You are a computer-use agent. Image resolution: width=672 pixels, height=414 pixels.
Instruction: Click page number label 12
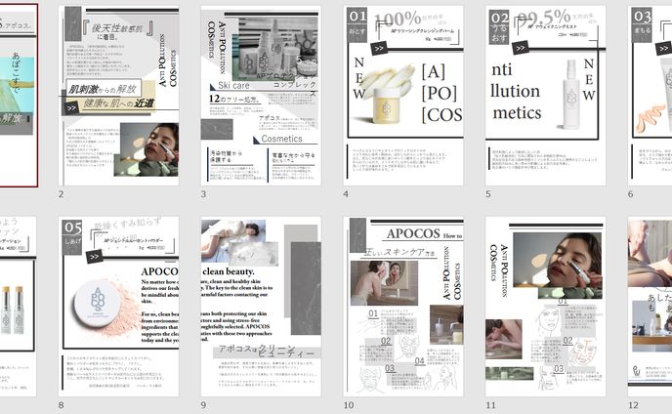pyautogui.click(x=633, y=405)
